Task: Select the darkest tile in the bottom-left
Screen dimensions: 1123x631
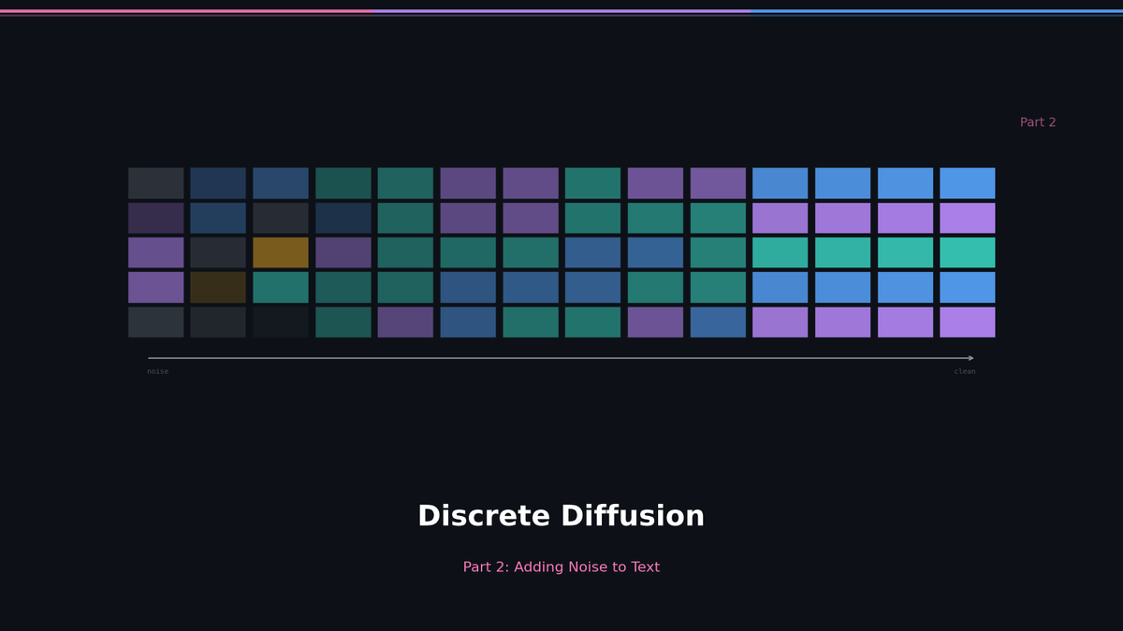Action: click(x=281, y=322)
